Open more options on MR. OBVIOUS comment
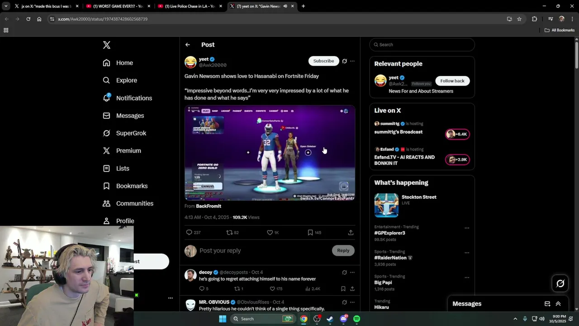The height and width of the screenshot is (326, 579). coord(352,302)
